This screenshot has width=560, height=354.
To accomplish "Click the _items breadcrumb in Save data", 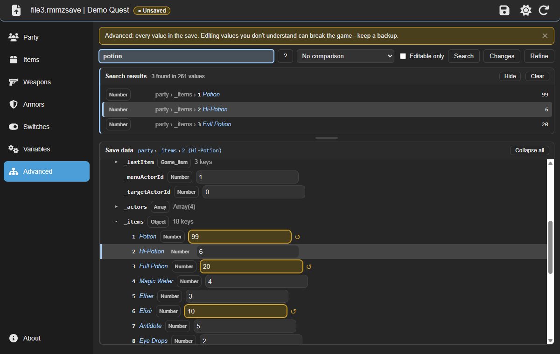I will tap(168, 150).
